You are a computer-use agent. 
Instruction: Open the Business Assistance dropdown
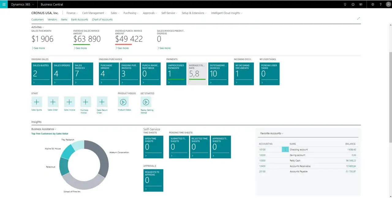(44, 129)
